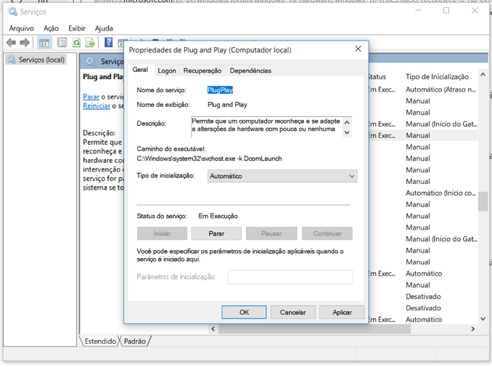492x367 pixels.
Task: Click the Parar button in the dialog
Action: pyautogui.click(x=216, y=233)
